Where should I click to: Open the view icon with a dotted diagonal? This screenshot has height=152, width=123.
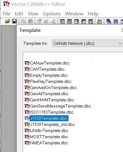pyautogui.click(x=84, y=21)
